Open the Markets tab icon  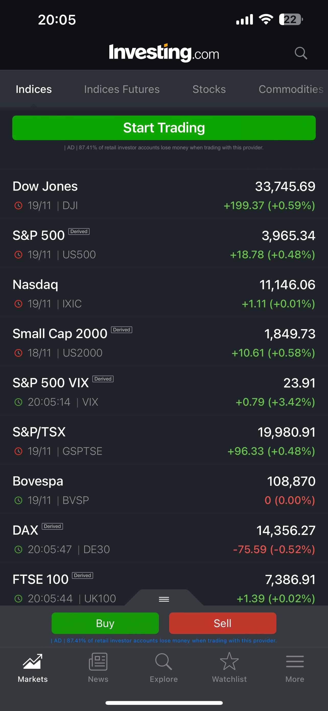(32, 662)
